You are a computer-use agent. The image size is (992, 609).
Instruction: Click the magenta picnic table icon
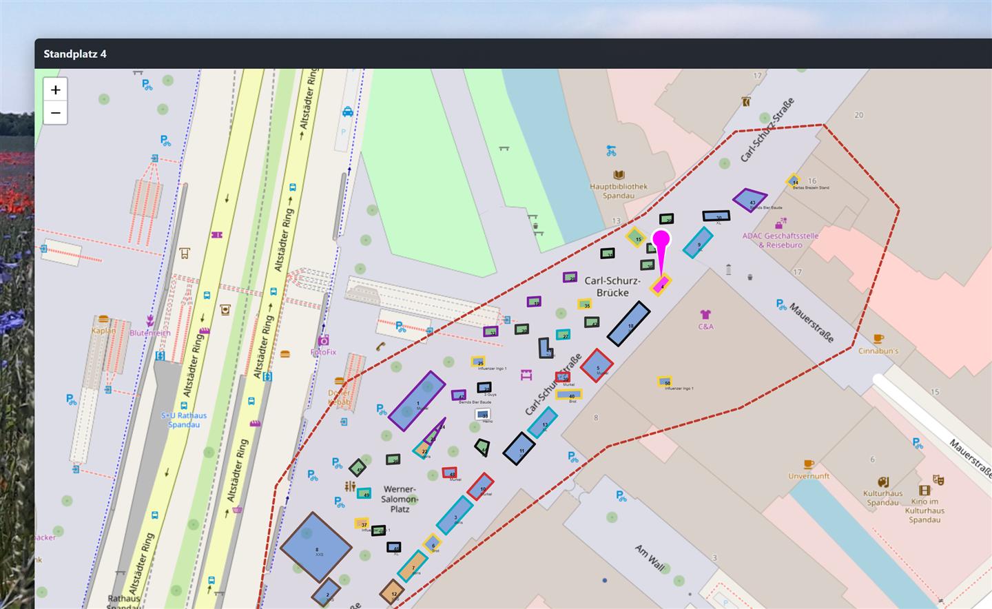click(x=527, y=375)
